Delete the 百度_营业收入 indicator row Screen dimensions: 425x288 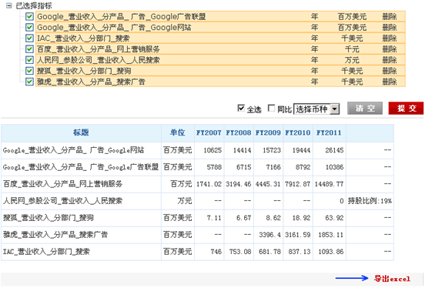[x=390, y=49]
